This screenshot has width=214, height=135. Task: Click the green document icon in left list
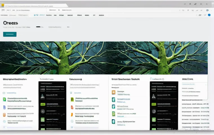[4, 99]
